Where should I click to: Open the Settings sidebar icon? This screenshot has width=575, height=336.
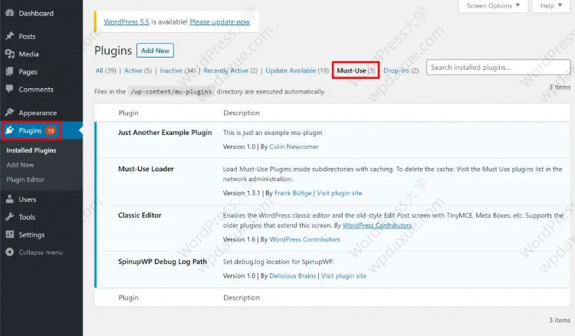[x=9, y=235]
